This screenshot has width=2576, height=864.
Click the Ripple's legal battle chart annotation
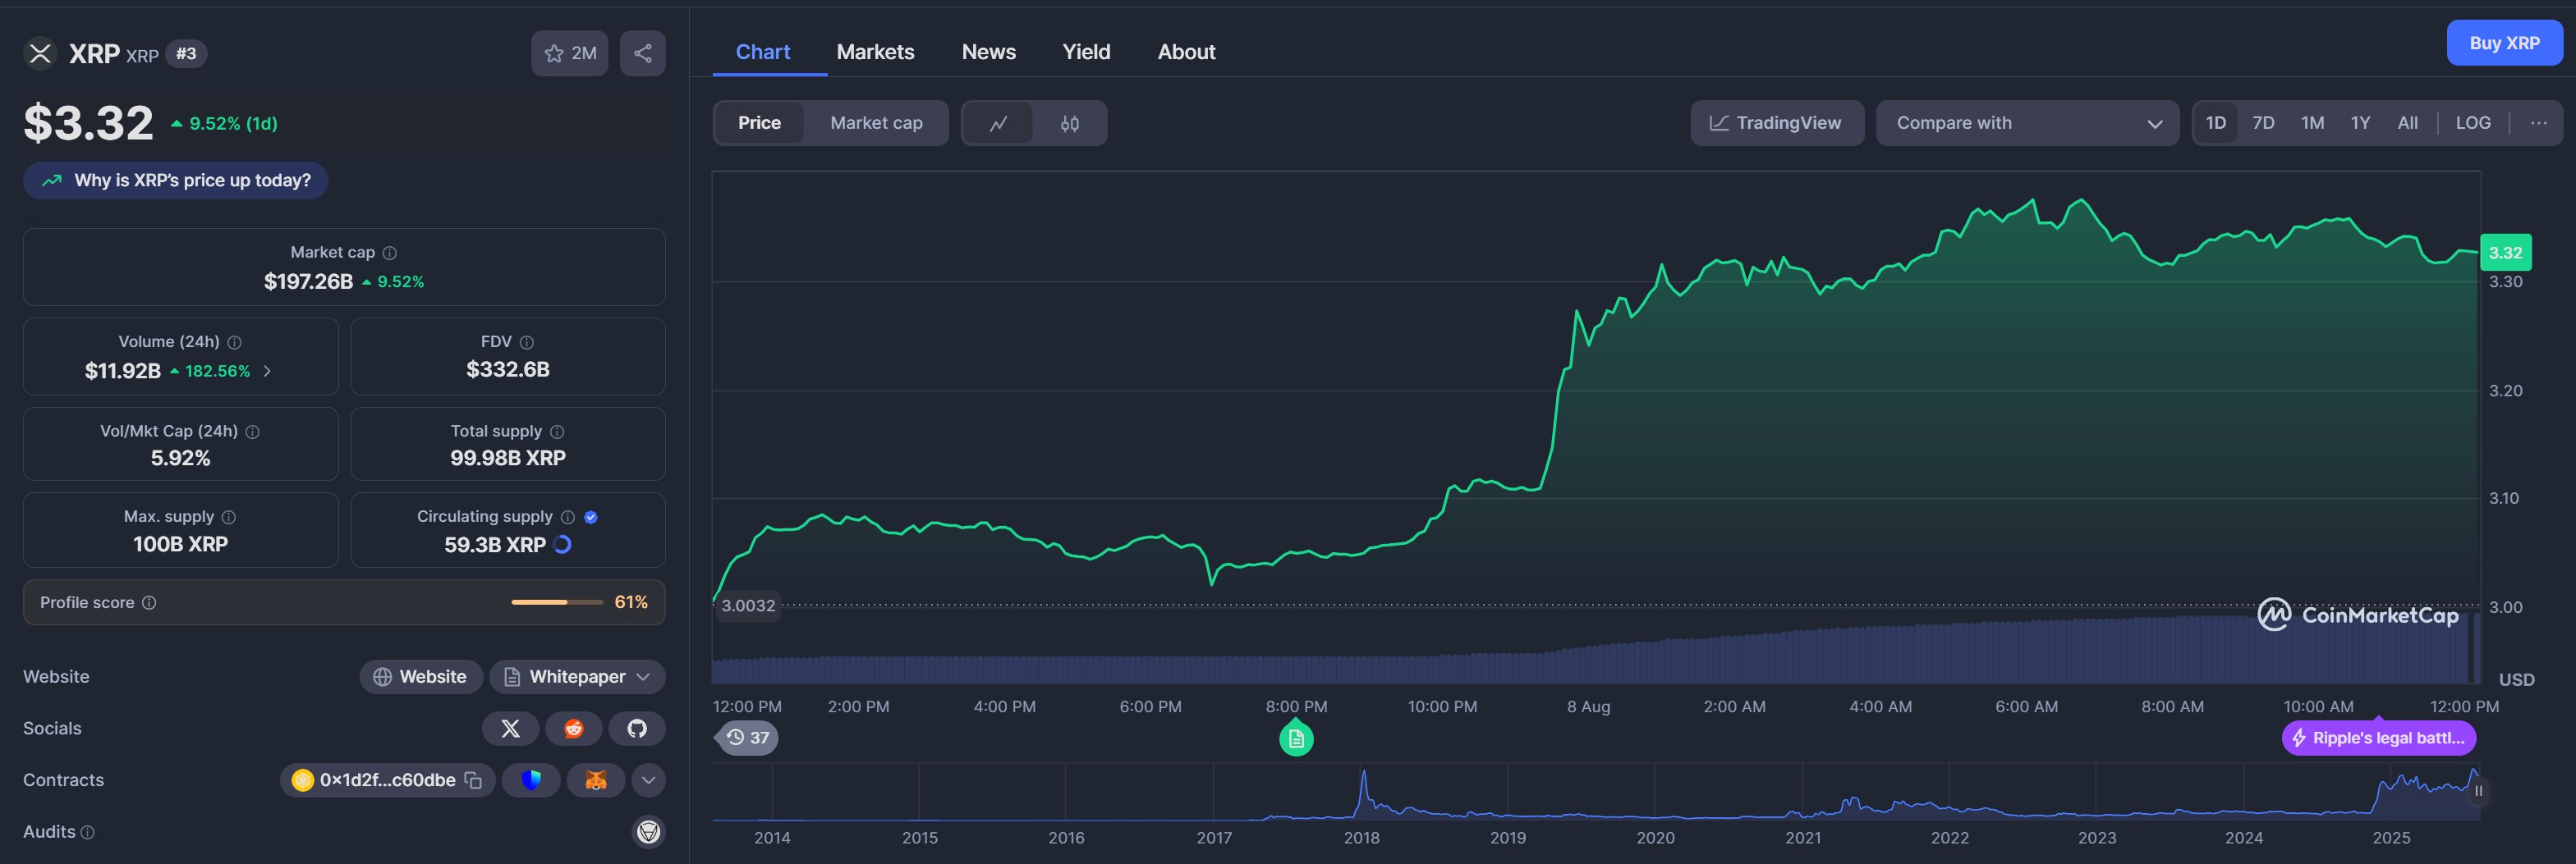(2377, 738)
